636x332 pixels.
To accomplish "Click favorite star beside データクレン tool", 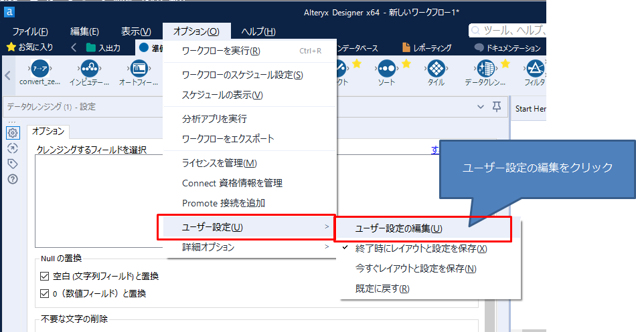I will coord(505,63).
